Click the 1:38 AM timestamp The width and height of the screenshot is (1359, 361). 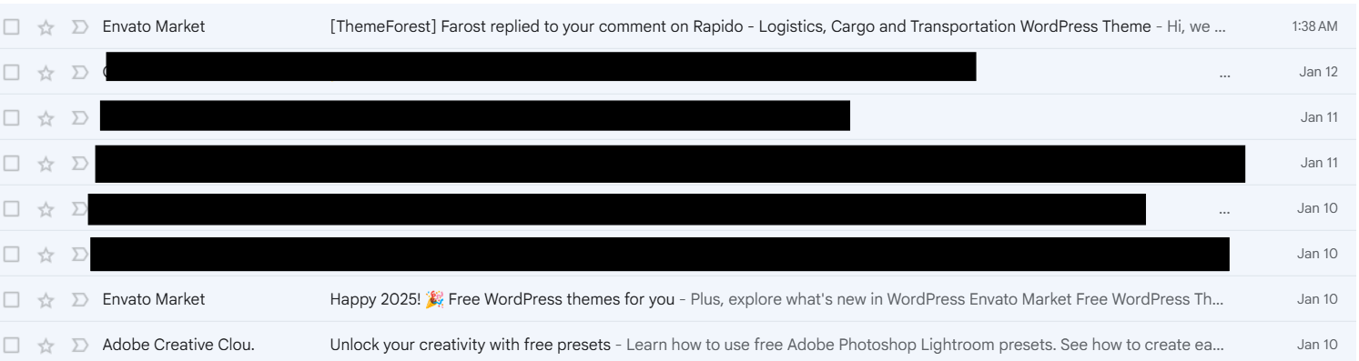click(1314, 27)
